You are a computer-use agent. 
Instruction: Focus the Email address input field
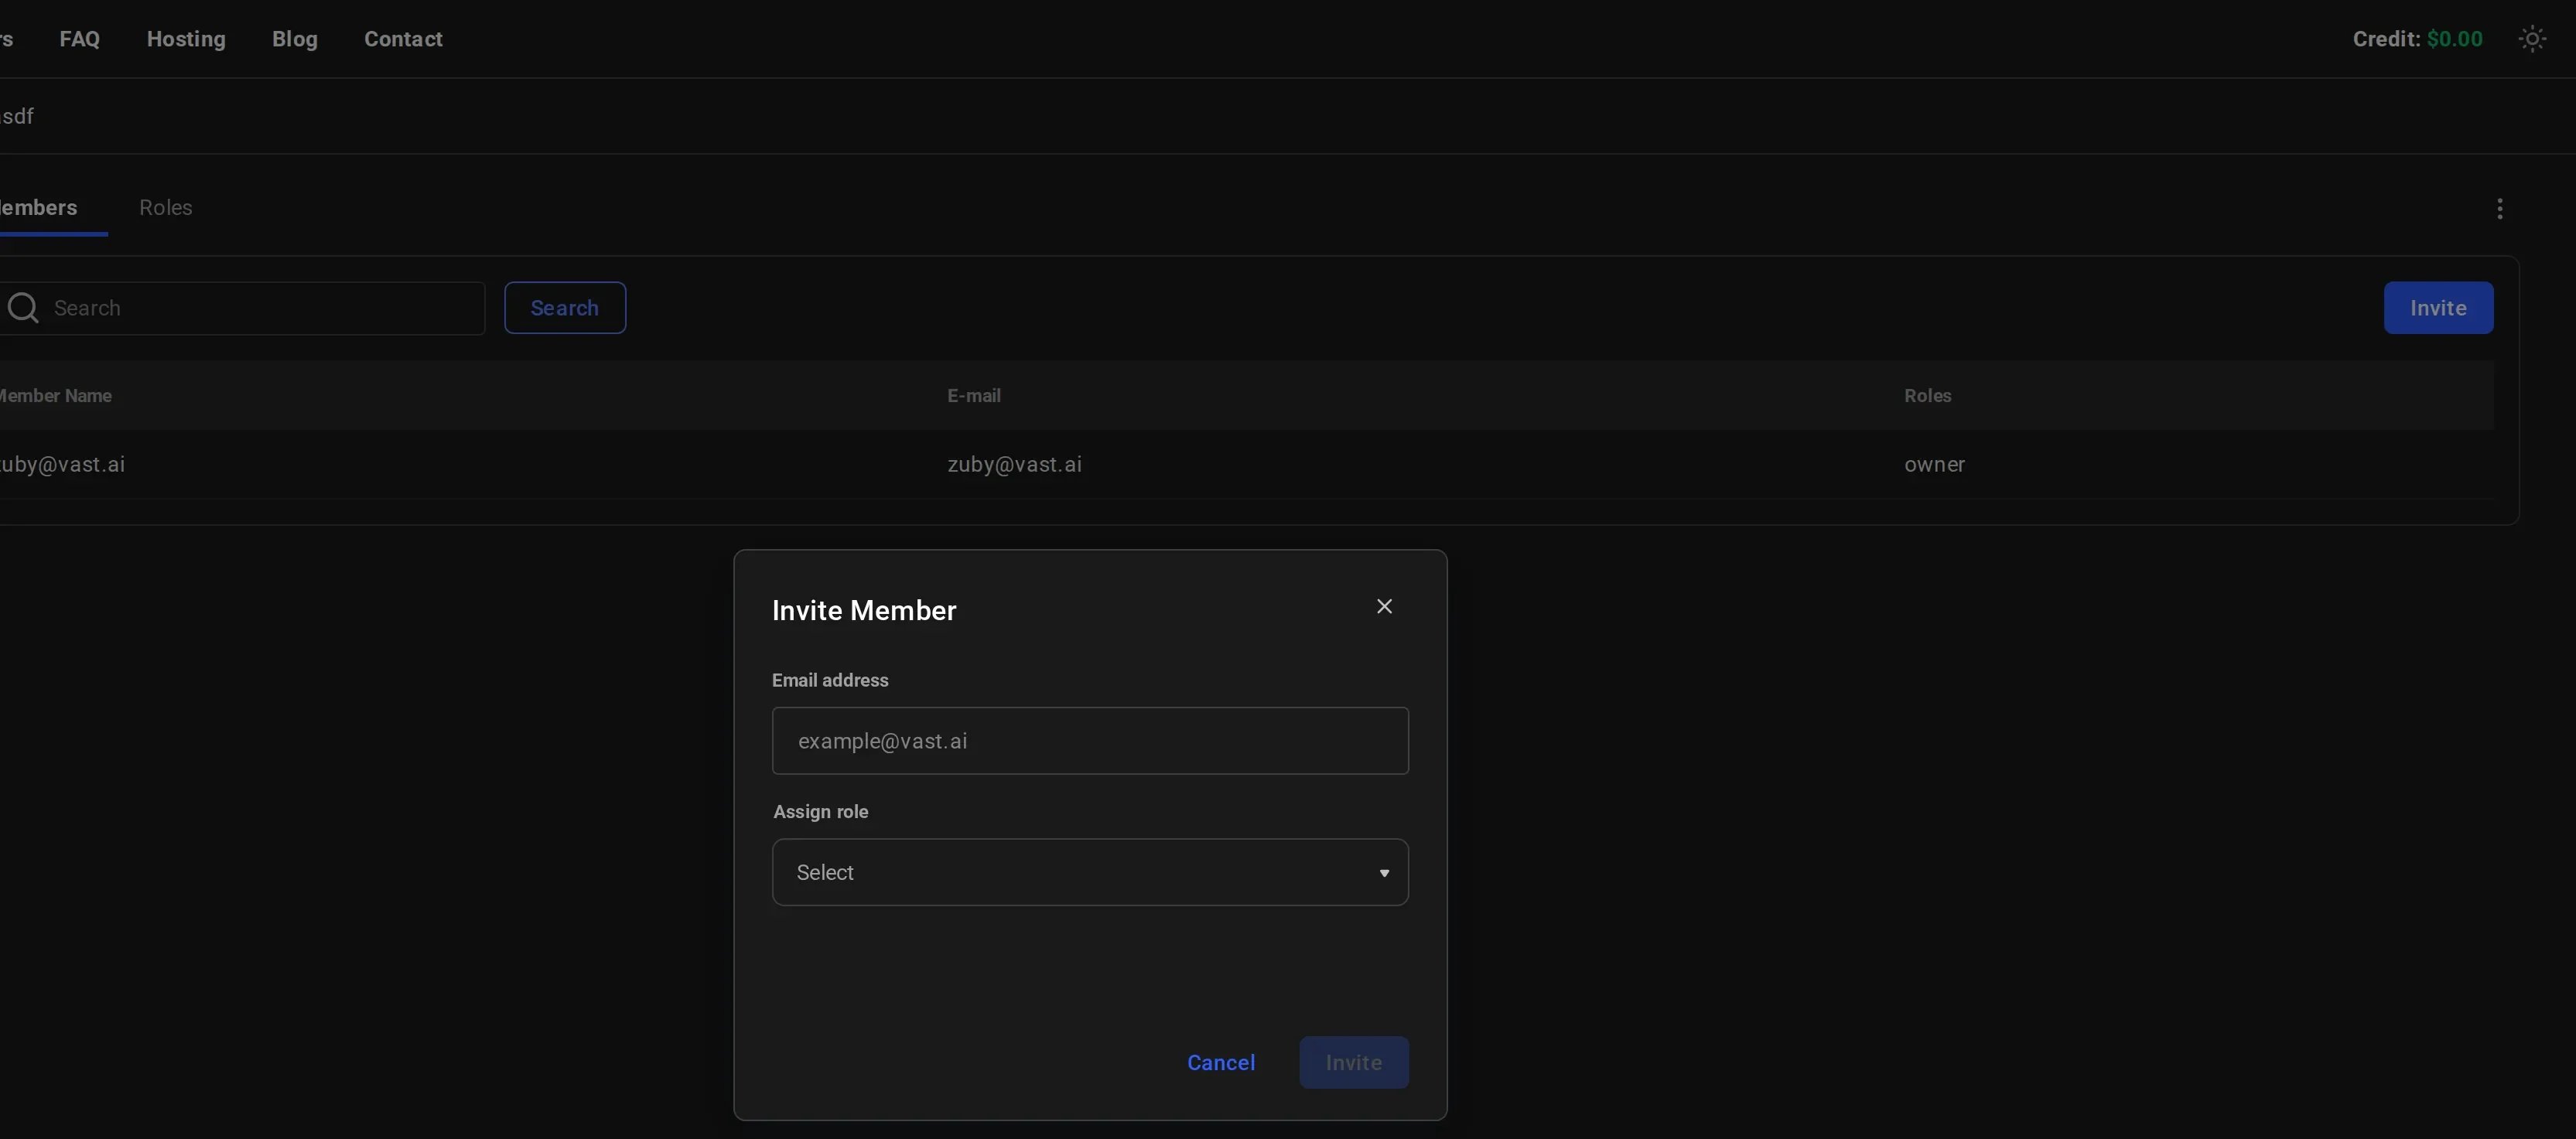[1090, 741]
